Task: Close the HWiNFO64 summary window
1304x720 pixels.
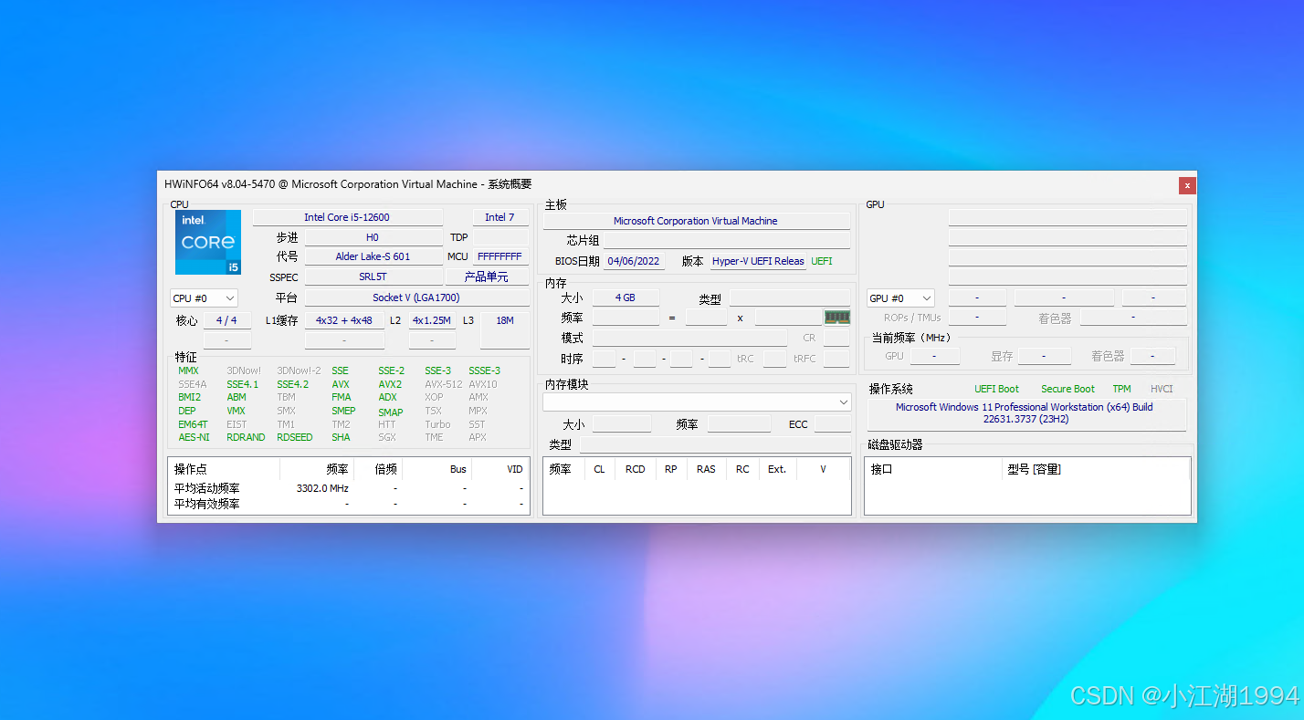Action: tap(1187, 185)
